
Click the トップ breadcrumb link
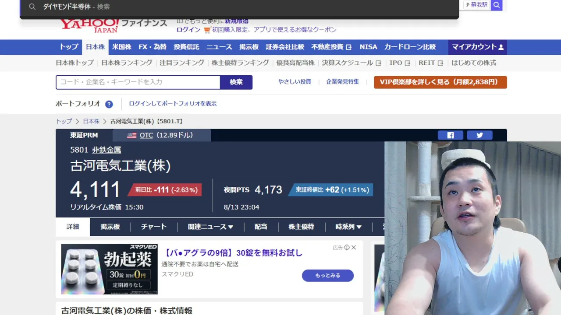click(x=64, y=121)
